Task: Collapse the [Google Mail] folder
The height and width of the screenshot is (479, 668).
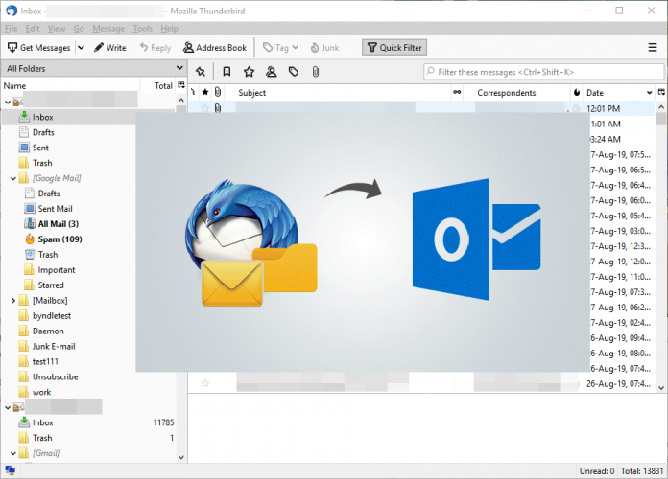Action: click(13, 178)
